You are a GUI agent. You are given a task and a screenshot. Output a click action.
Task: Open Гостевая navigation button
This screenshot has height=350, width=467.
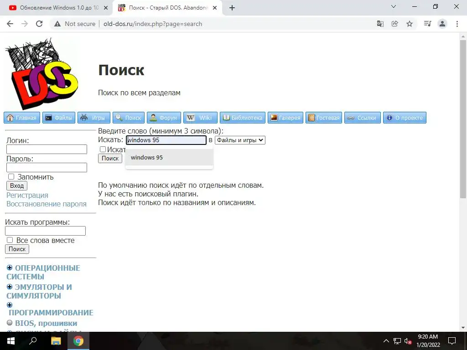[324, 118]
